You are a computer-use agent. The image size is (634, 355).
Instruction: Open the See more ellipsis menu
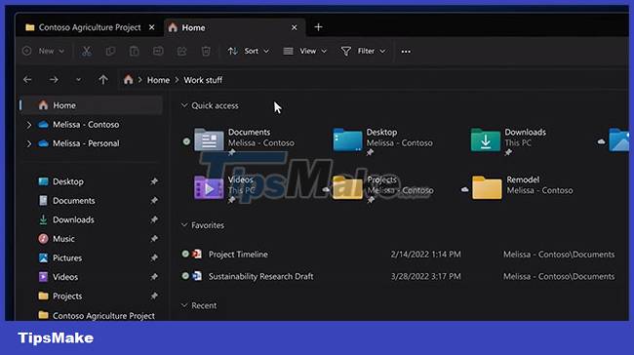(x=406, y=52)
